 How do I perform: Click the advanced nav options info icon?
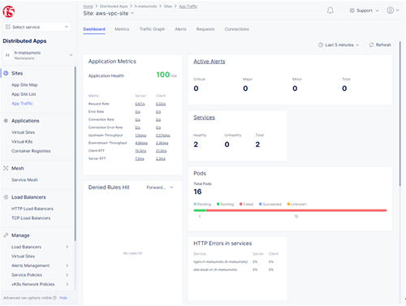[54, 298]
